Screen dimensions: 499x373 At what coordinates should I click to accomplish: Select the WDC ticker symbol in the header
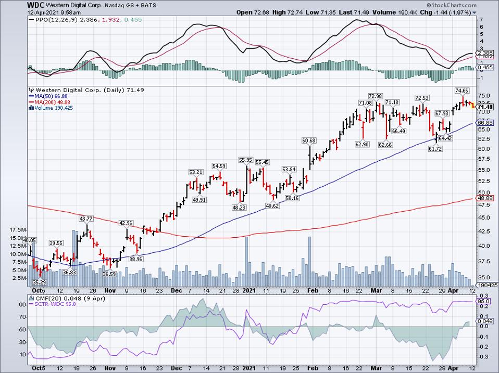click(36, 5)
